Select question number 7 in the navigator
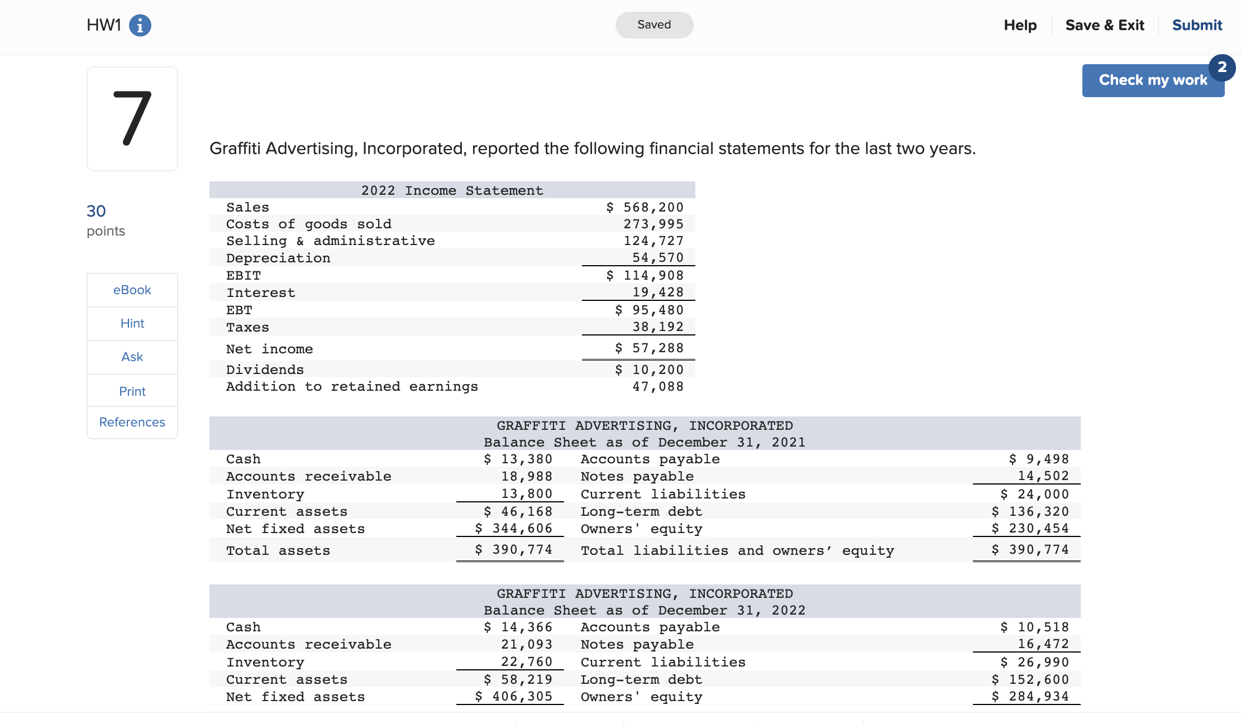The height and width of the screenshot is (724, 1241). coord(132,118)
